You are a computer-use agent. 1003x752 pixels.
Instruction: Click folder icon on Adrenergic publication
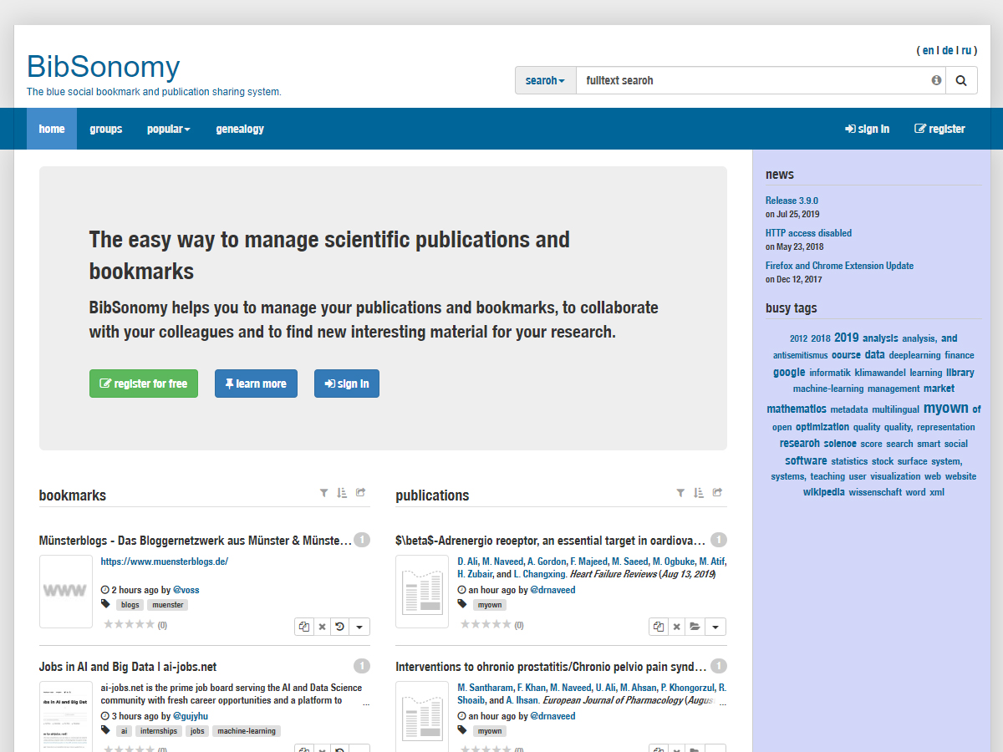click(x=695, y=627)
